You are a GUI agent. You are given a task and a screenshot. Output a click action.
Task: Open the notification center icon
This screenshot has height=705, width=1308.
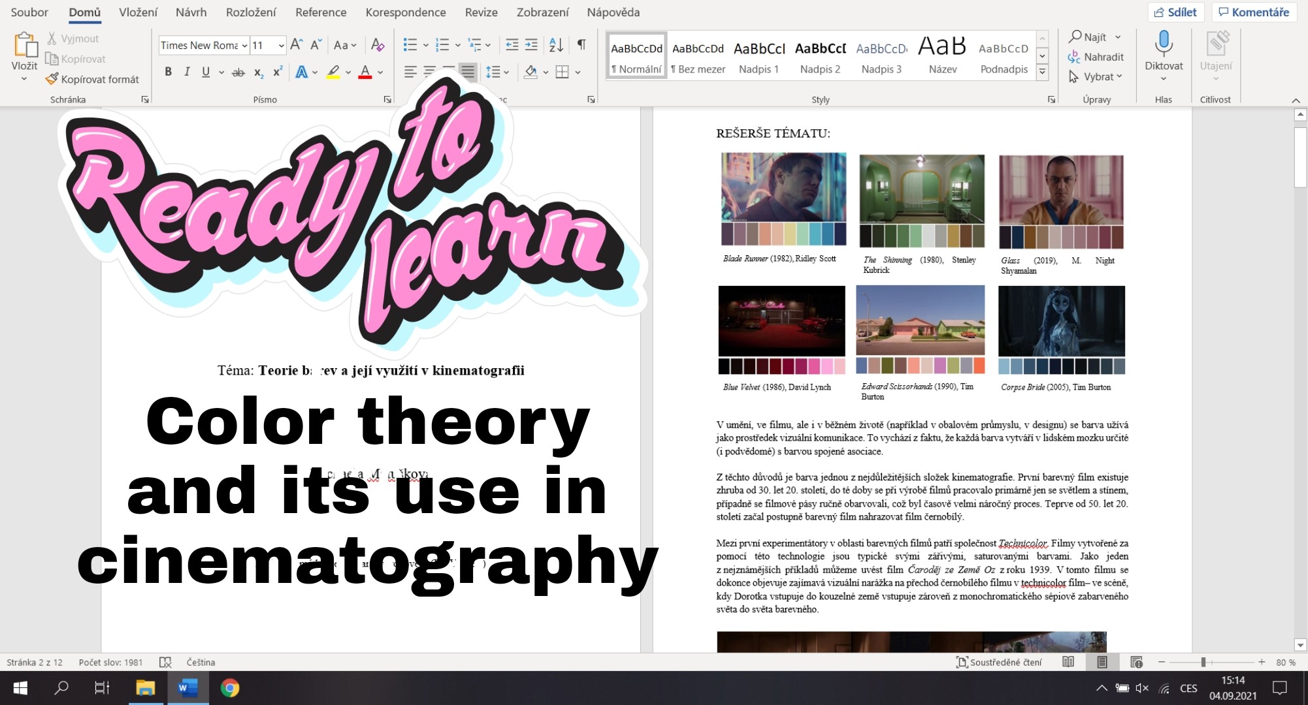1280,688
